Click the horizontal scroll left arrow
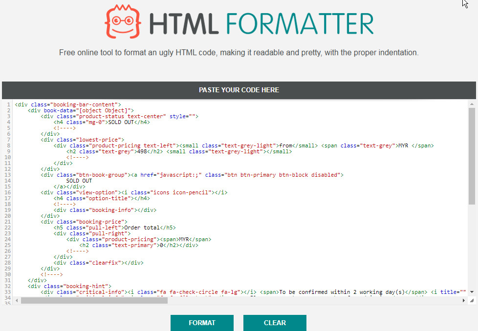Screen dimensions: 478x331 pos(18,301)
